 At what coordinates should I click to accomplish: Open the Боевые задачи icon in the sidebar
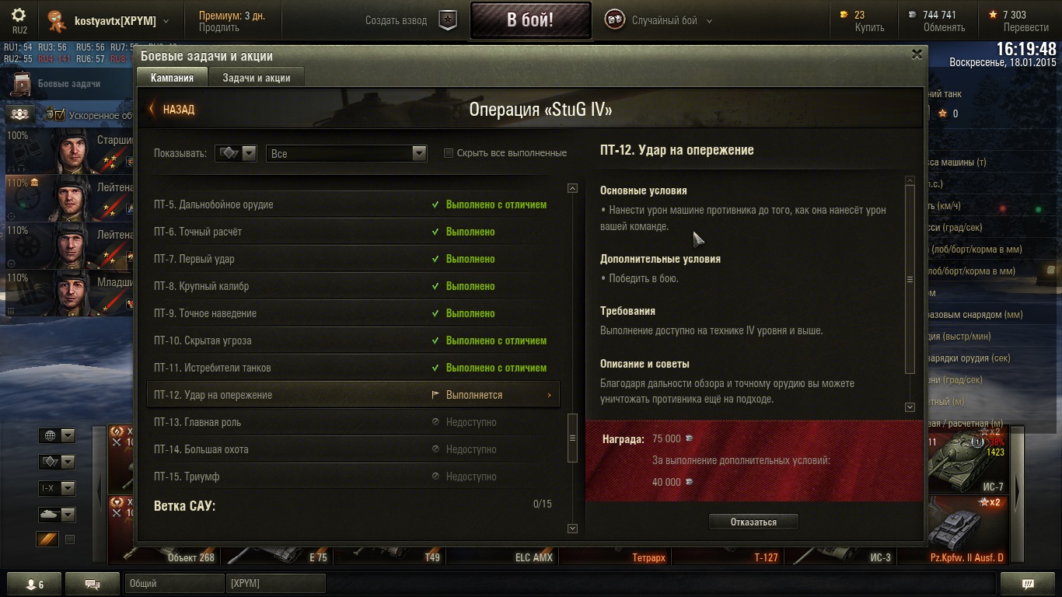coord(22,84)
